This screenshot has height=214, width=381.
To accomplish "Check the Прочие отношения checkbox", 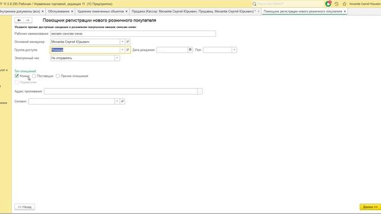I will click(x=58, y=76).
